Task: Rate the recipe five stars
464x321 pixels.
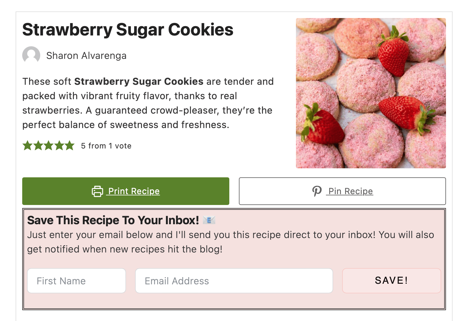Action: (70, 146)
